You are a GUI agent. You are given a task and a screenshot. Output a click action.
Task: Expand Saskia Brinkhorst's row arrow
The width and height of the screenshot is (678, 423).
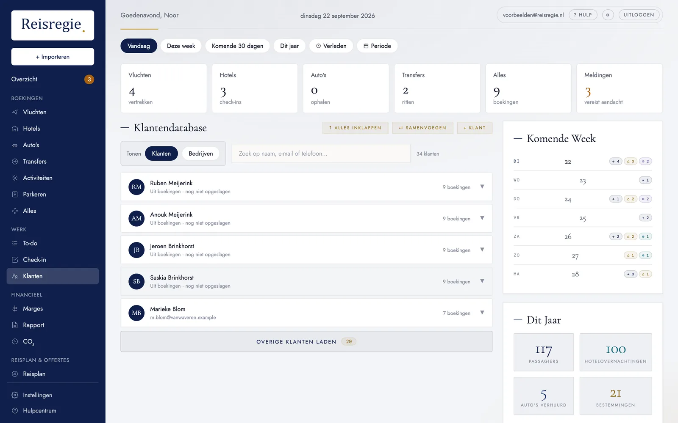(x=482, y=281)
